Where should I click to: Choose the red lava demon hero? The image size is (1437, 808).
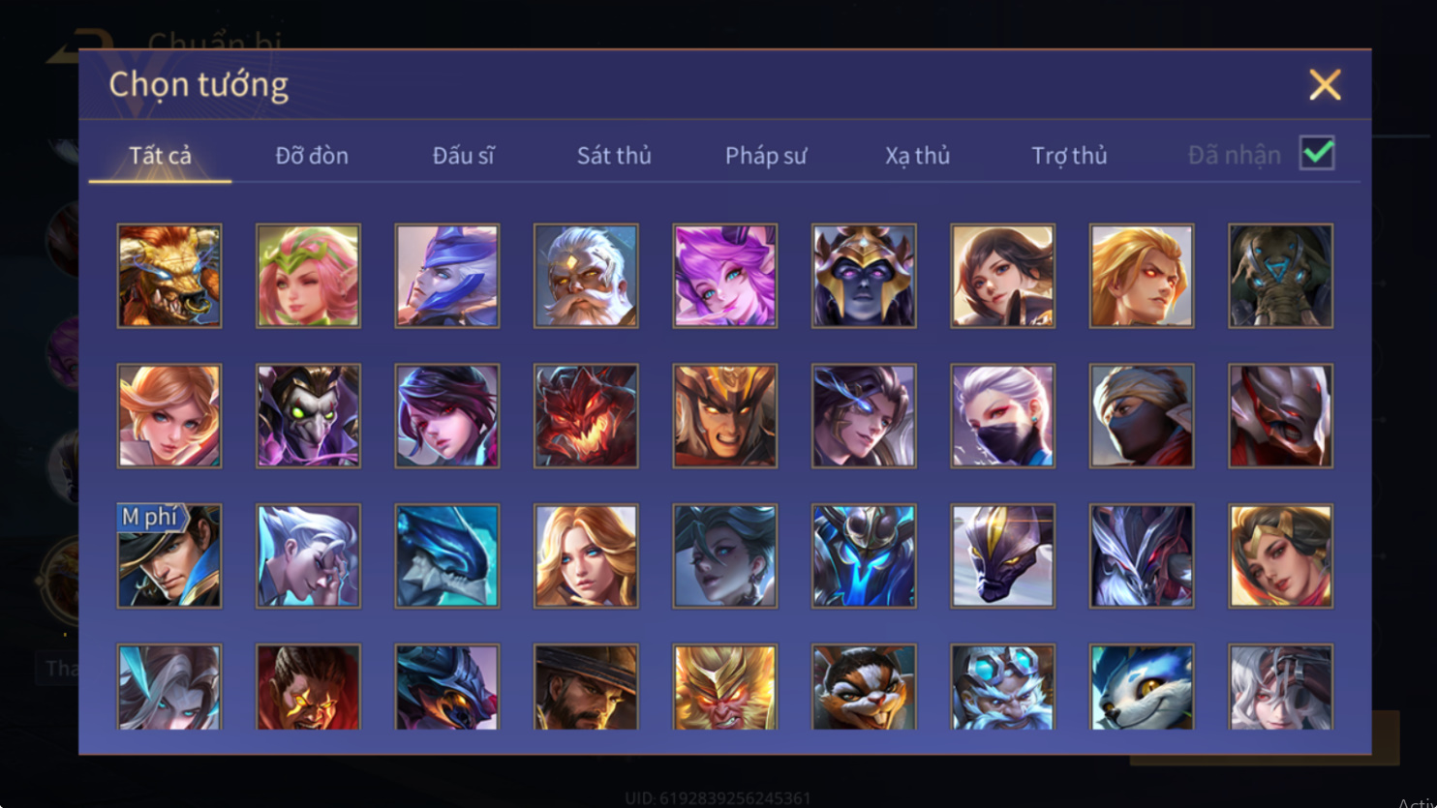point(586,416)
